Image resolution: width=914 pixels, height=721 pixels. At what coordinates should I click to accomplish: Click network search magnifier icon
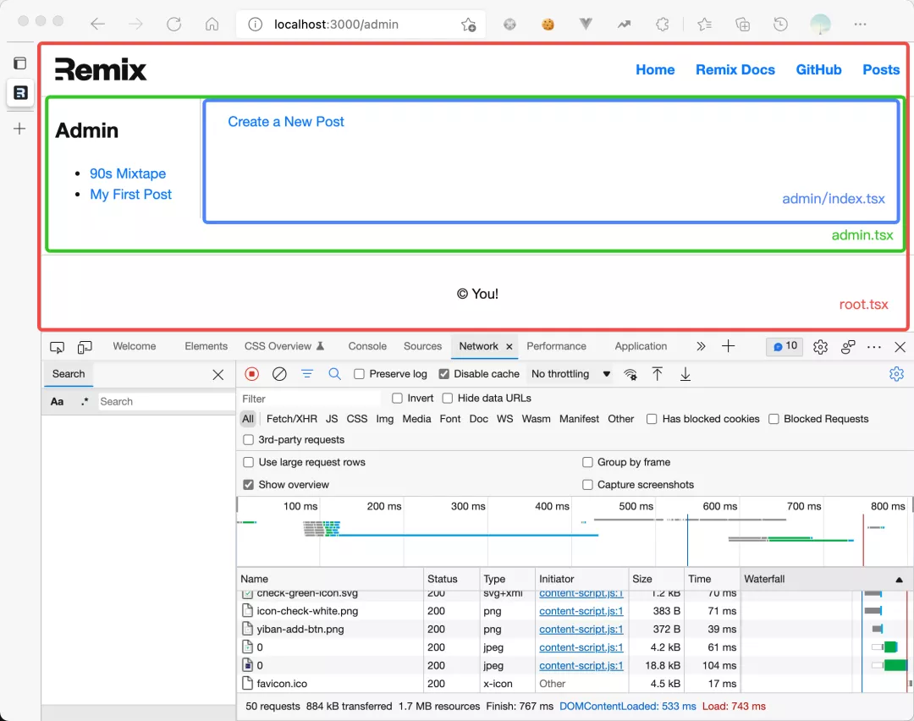(334, 373)
